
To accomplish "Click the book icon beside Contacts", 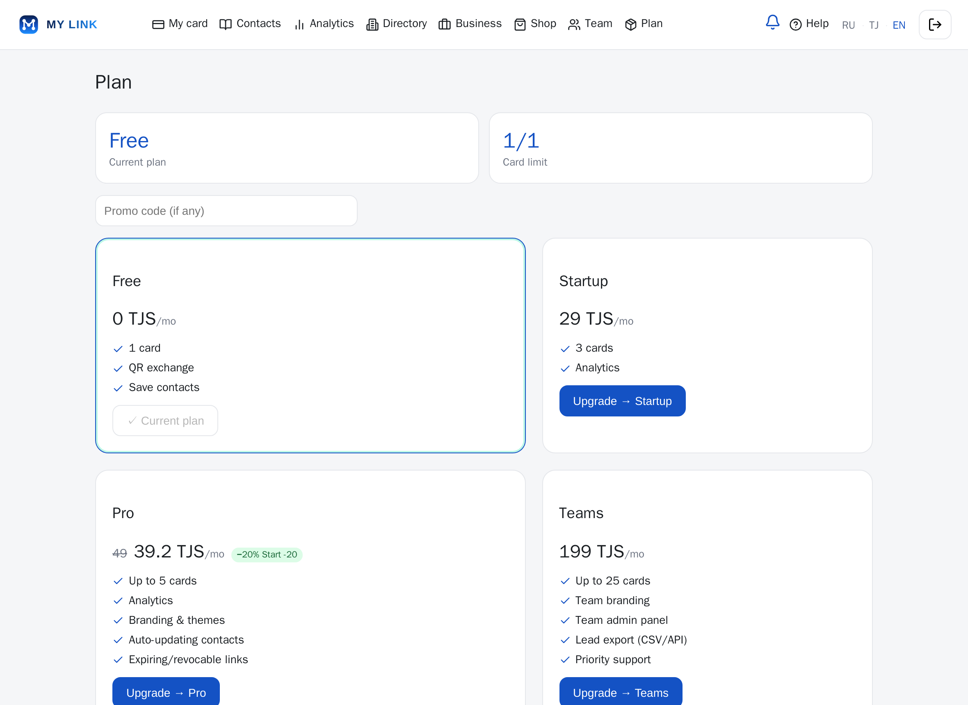I will tap(226, 25).
